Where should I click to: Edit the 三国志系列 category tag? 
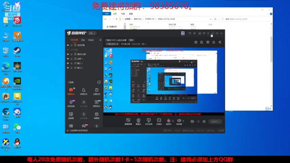point(112,44)
